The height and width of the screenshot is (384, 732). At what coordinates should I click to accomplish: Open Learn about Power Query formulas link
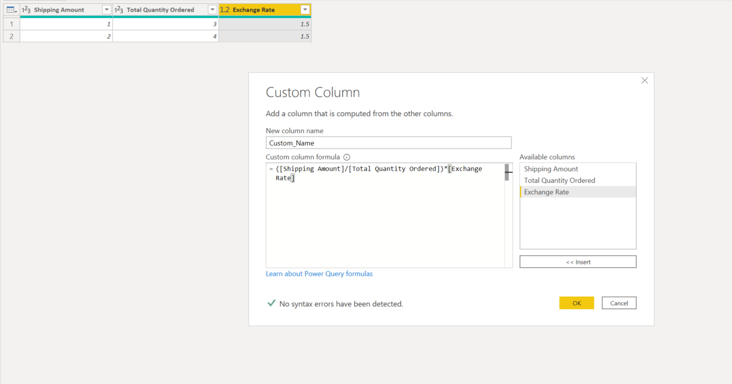point(319,274)
